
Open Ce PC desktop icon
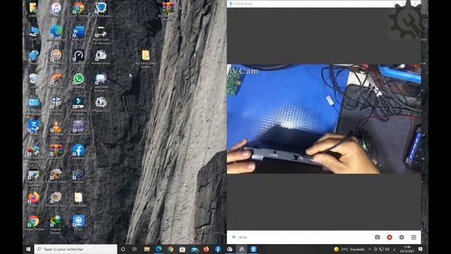[x=33, y=32]
